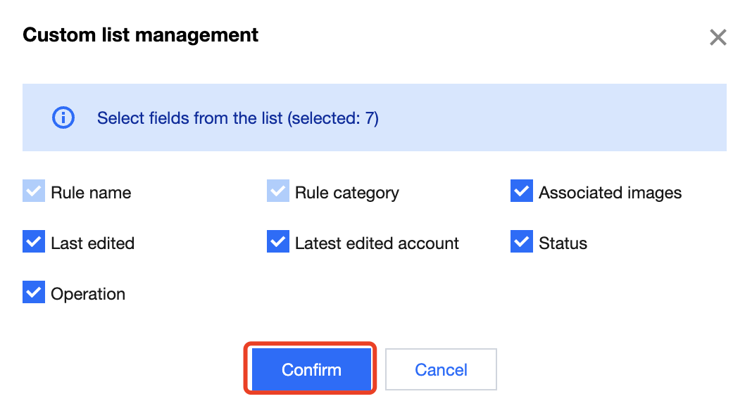Click the "Custom list management" dialog title
The width and height of the screenshot is (745, 401).
pos(140,34)
